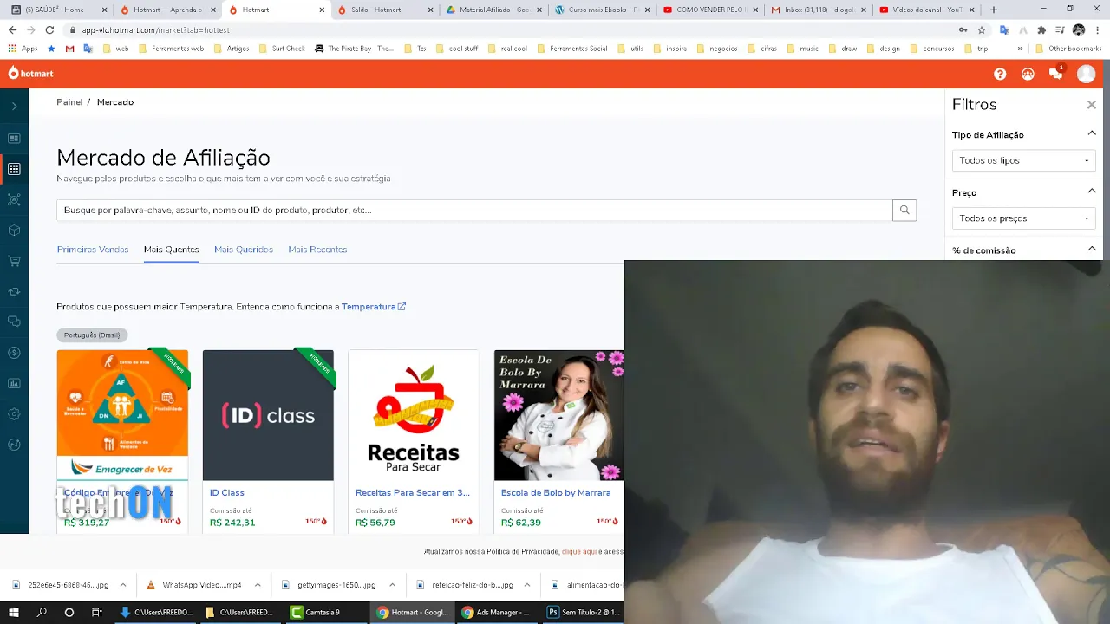Click the ID Class product title link
1110x624 pixels.
pyautogui.click(x=227, y=493)
